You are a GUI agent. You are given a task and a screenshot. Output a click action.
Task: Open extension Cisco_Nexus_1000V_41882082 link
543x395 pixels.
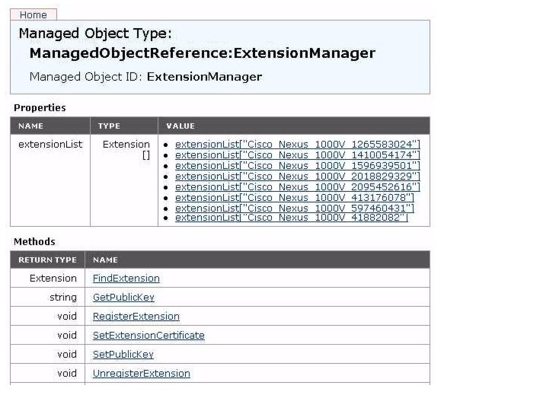292,218
